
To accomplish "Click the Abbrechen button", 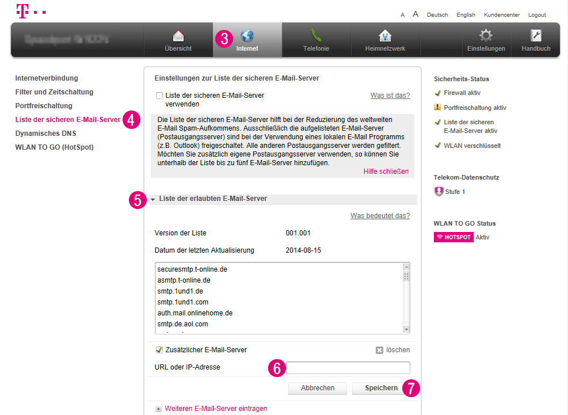I will click(x=318, y=388).
